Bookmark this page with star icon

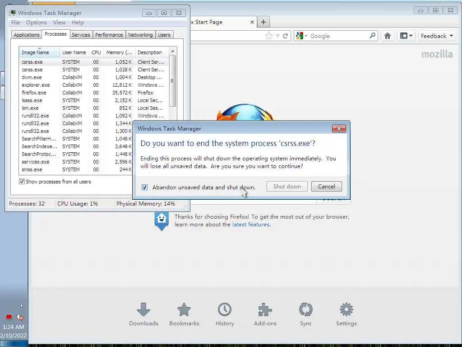pos(269,36)
